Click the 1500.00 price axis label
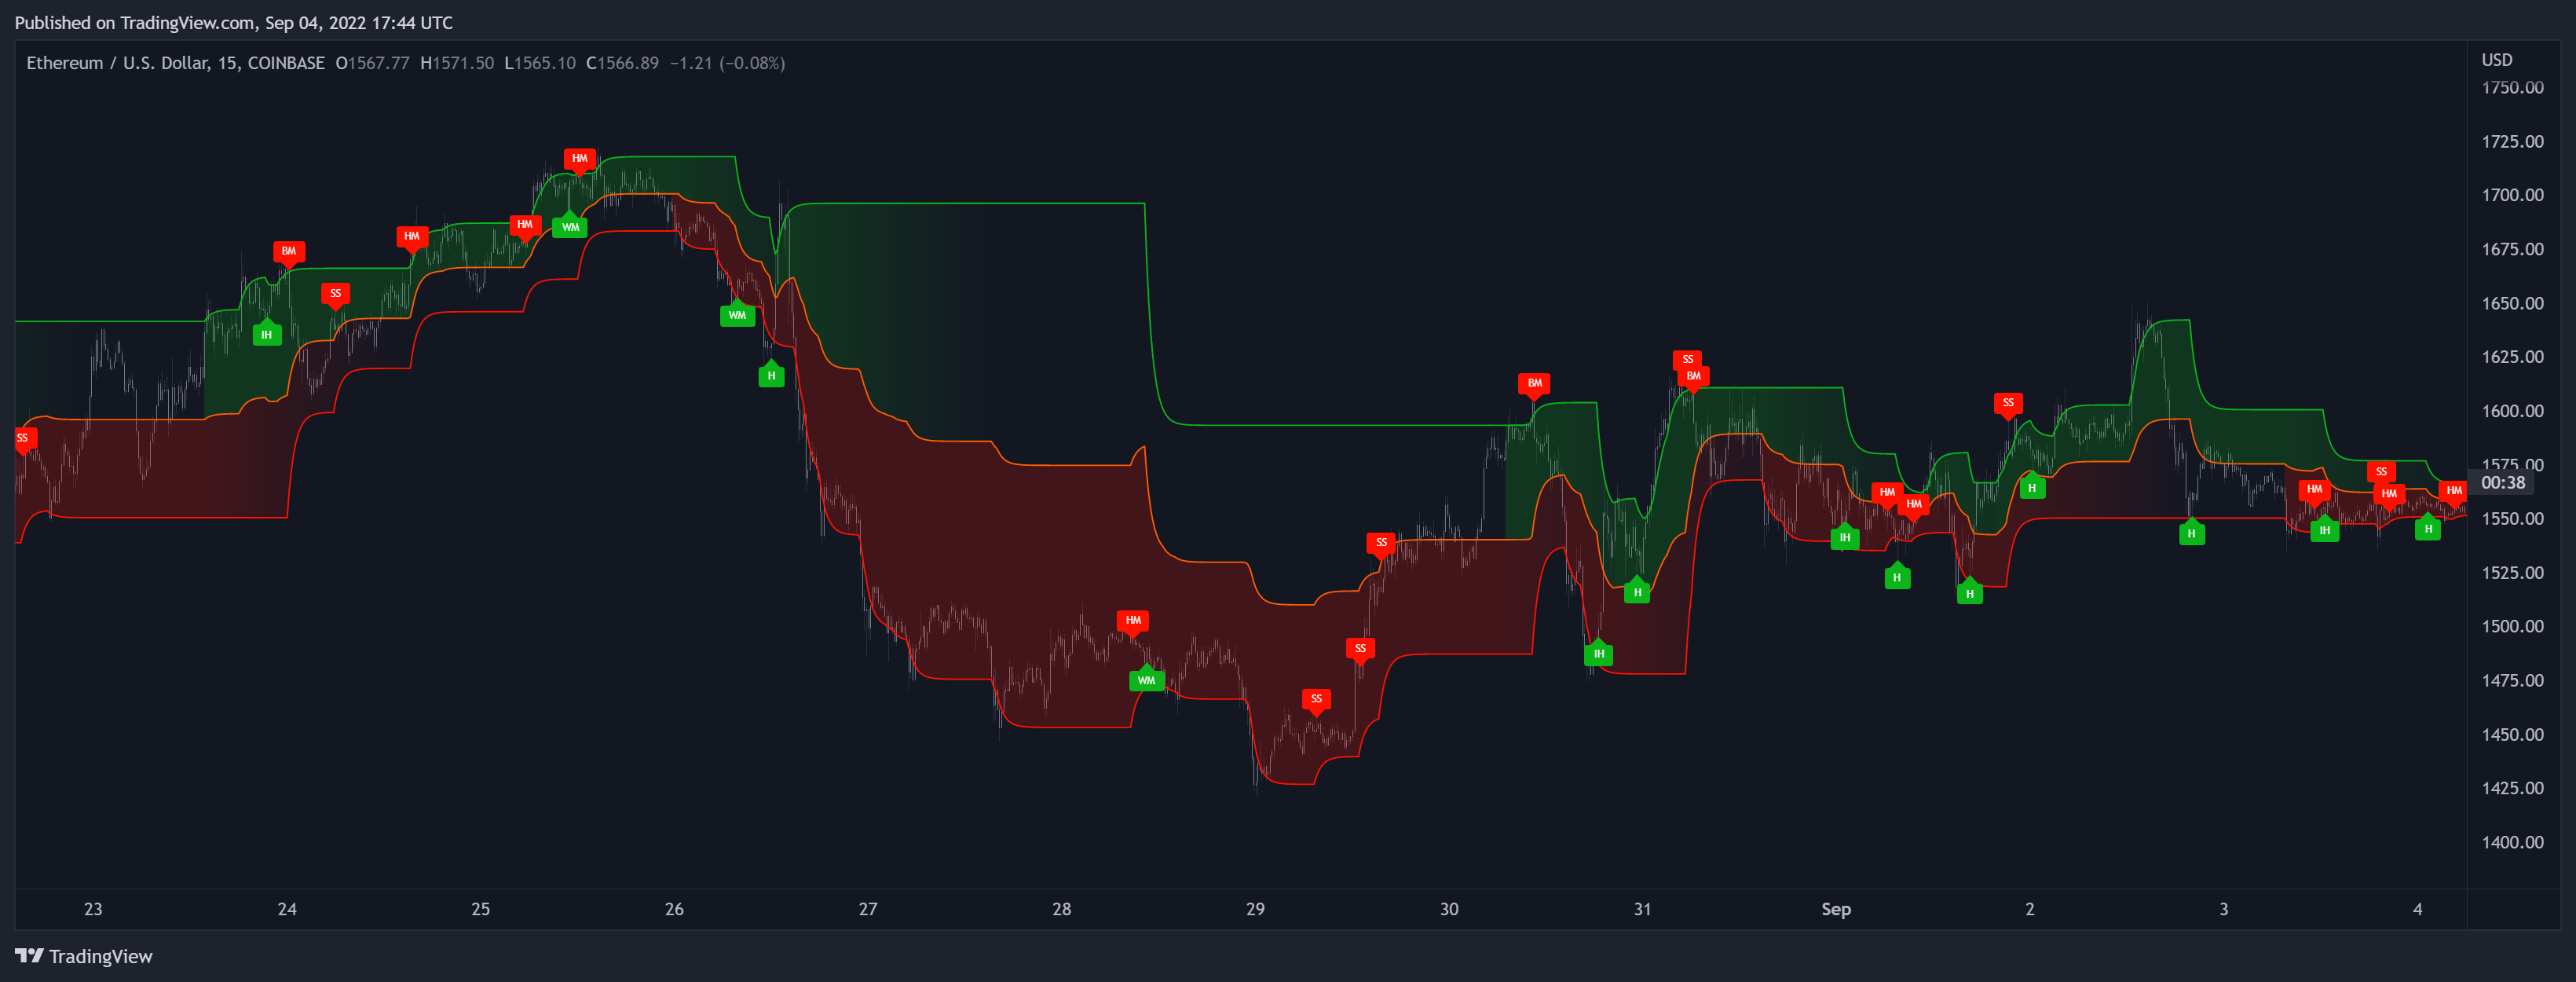Screen dimensions: 2576x982 coord(2512,627)
